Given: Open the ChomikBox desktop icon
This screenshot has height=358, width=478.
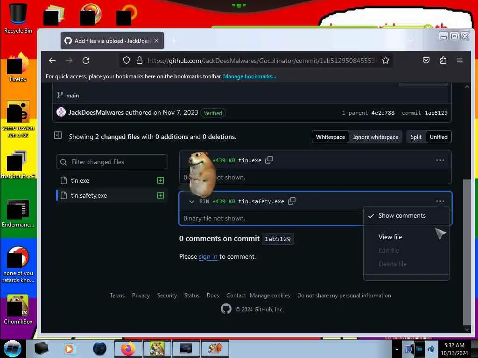Looking at the screenshot, I should click(18, 310).
